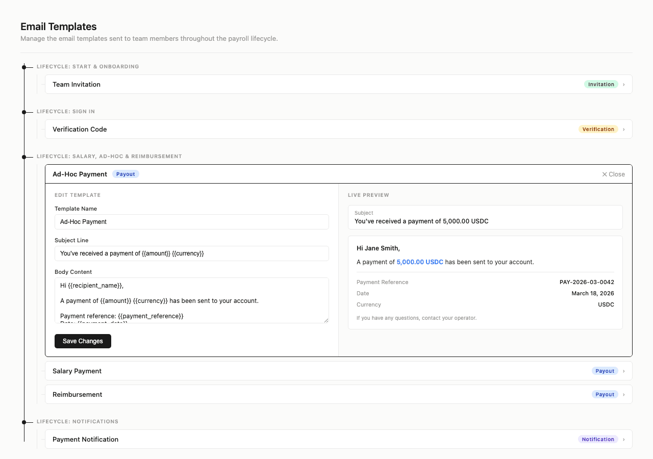This screenshot has width=653, height=459.
Task: Click the purple Notification badge
Action: [x=597, y=440]
